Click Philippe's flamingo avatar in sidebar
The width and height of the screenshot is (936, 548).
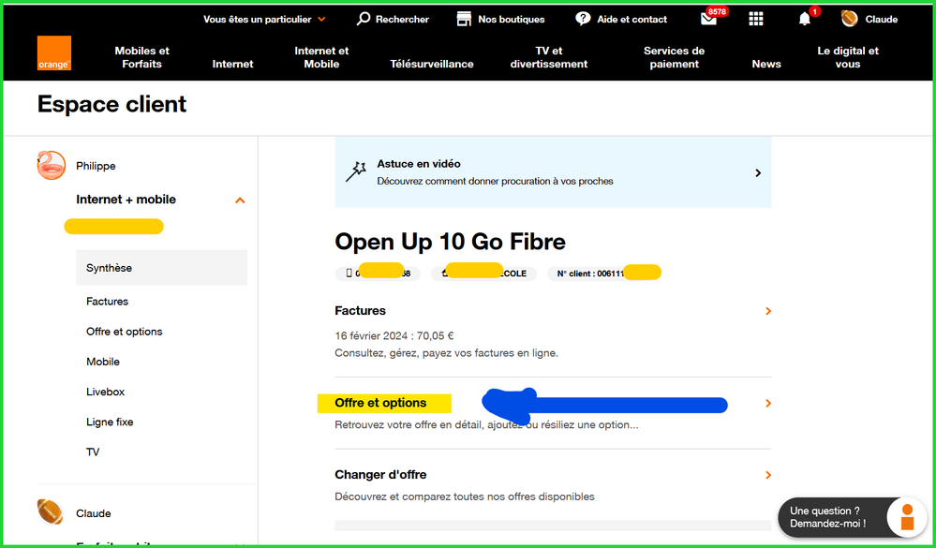[x=52, y=166]
